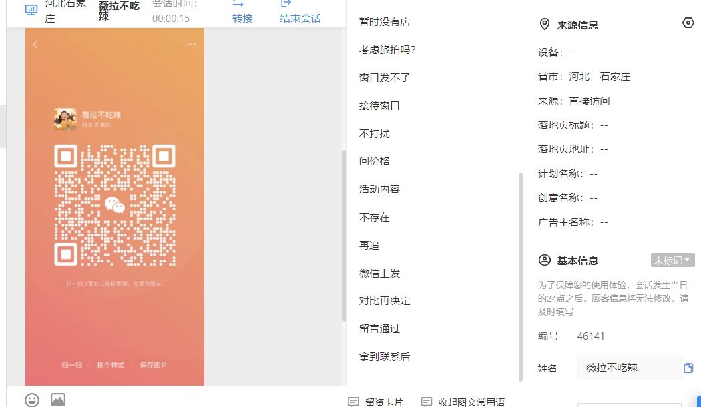Click 收起图文常用语 to collapse phrases

[463, 402]
